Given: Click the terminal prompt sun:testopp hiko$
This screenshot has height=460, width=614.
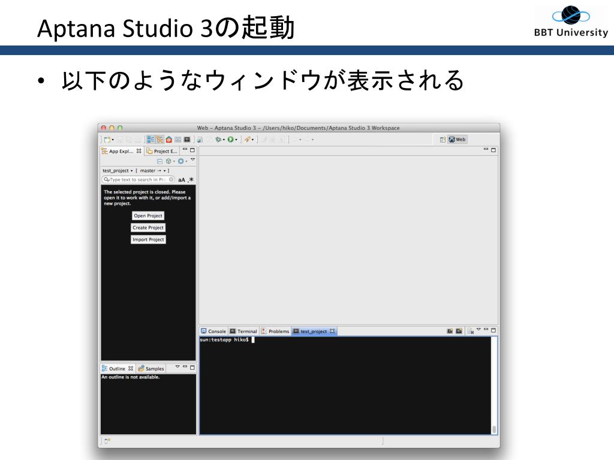Looking at the screenshot, I should [224, 340].
